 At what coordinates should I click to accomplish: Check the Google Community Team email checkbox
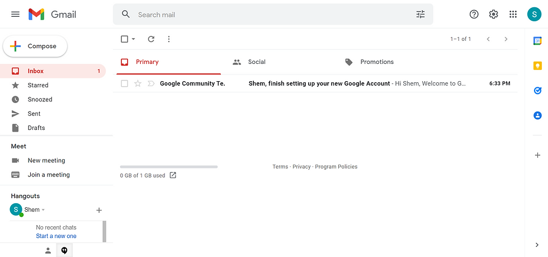(124, 83)
